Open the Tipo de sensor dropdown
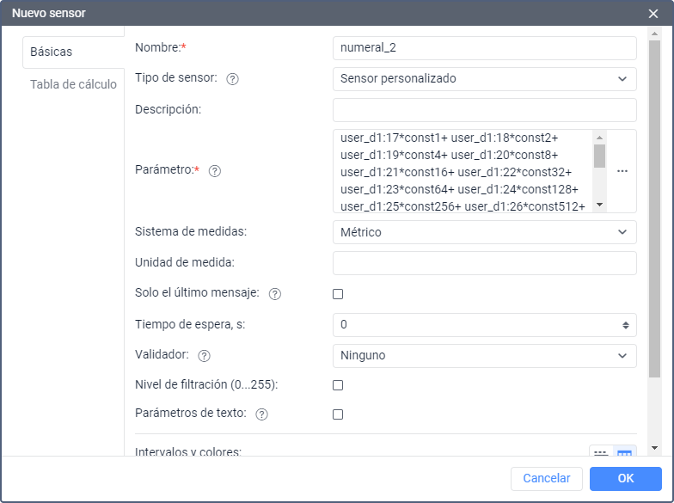This screenshot has height=503, width=674. pos(484,79)
